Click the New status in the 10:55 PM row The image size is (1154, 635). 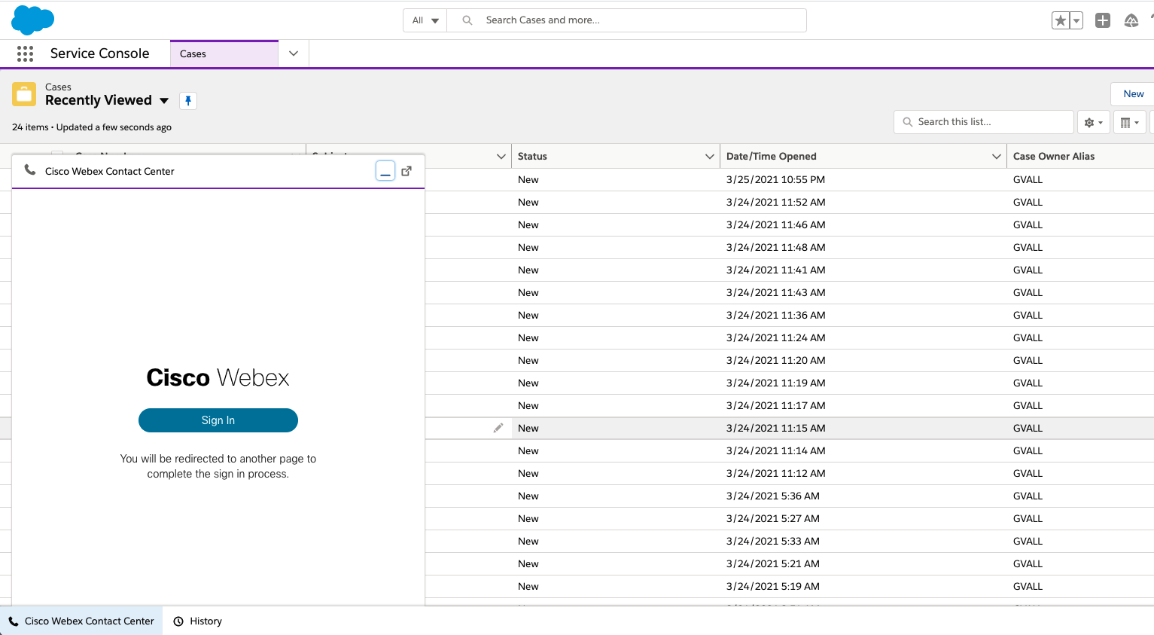tap(528, 180)
